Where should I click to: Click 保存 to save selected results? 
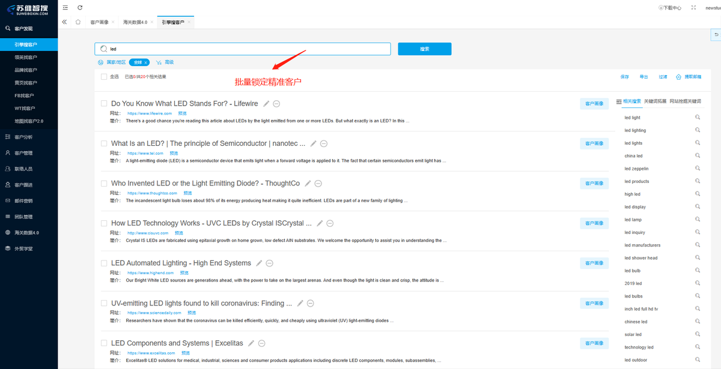tap(625, 77)
